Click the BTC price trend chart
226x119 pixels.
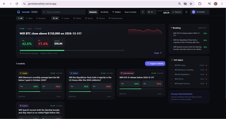(145, 31)
